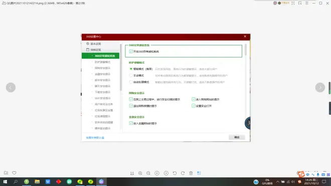This screenshot has height=186, width=331.
Task: Open the green round chat app on taskbar
Action: [x=69, y=181]
